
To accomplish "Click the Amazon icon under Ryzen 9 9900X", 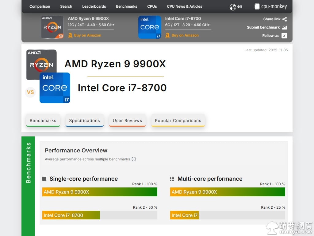I will (x=70, y=35).
